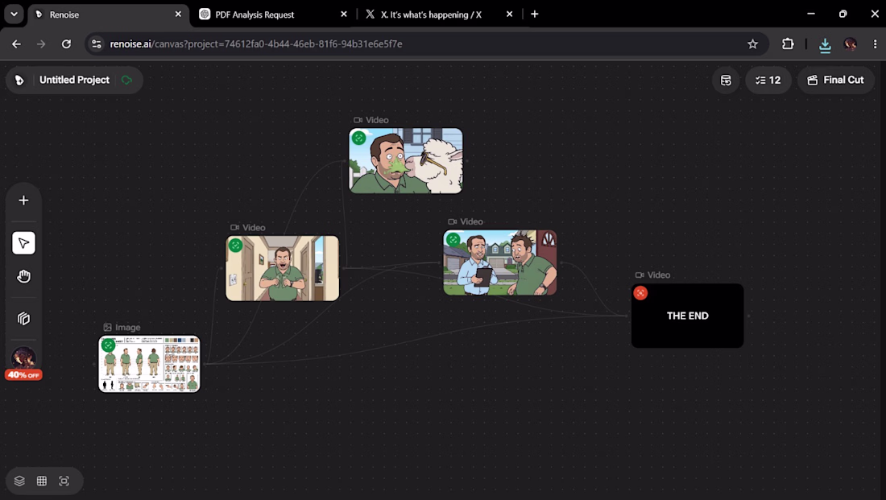Image resolution: width=886 pixels, height=500 pixels.
Task: Click the green status badge on neighbors video
Action: click(453, 240)
